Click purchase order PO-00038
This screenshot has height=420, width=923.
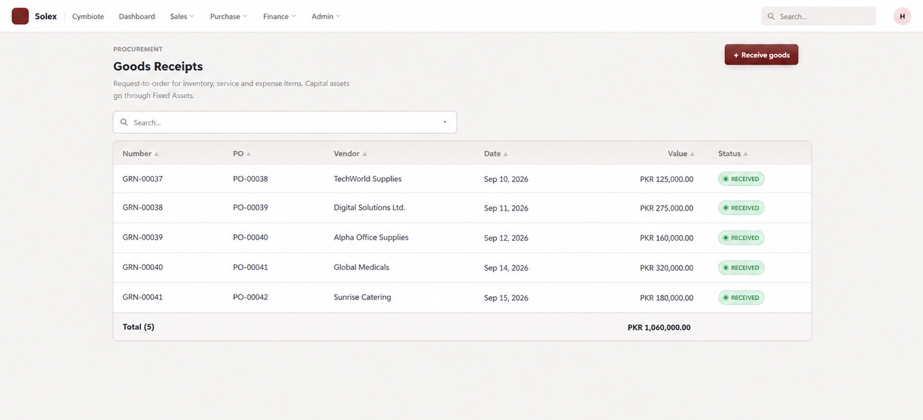coord(250,179)
